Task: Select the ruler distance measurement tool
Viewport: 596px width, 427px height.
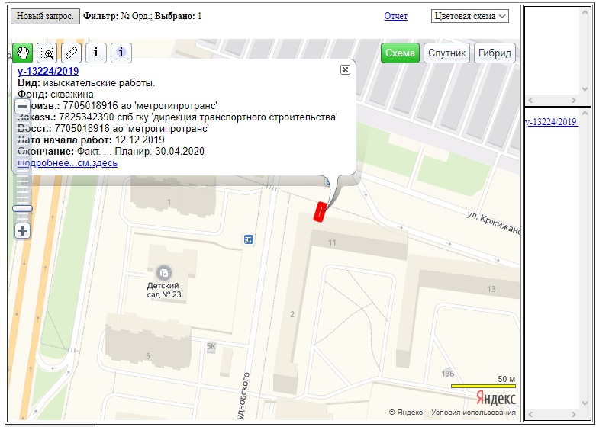Action: click(x=71, y=53)
